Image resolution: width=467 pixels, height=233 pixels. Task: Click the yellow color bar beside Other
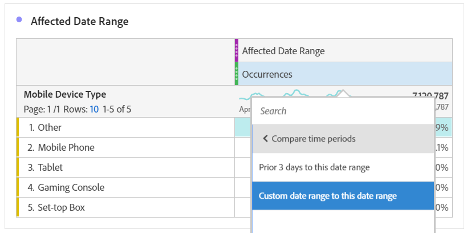[18, 127]
